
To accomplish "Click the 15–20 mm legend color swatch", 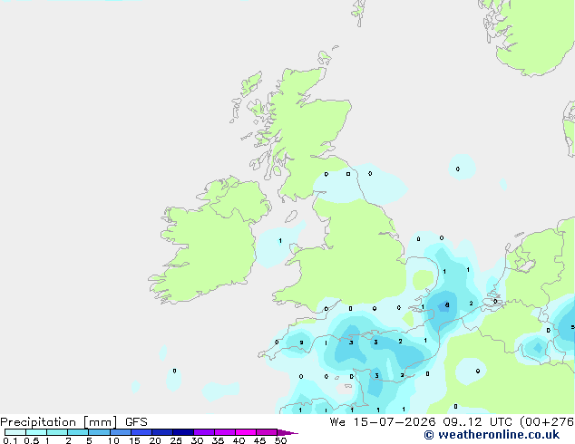I will pos(141,432).
